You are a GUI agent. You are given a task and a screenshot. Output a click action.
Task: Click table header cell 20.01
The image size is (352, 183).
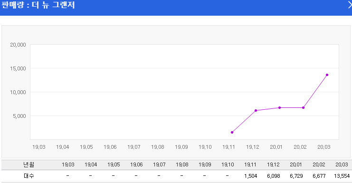296,164
